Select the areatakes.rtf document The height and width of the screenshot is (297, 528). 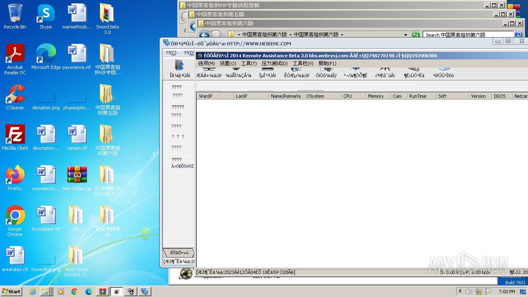[x=15, y=259]
